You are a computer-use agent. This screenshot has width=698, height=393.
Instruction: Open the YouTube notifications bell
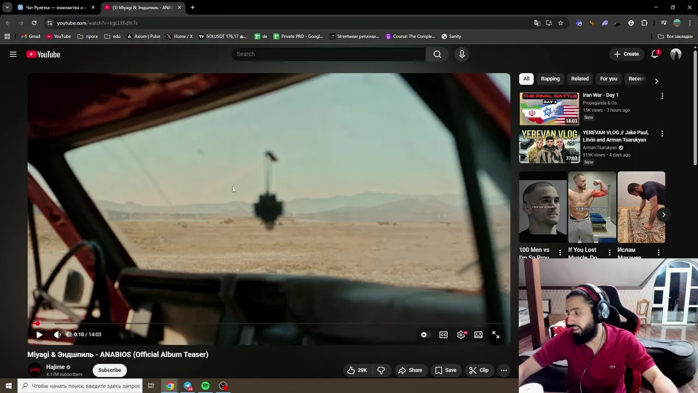[x=655, y=54]
